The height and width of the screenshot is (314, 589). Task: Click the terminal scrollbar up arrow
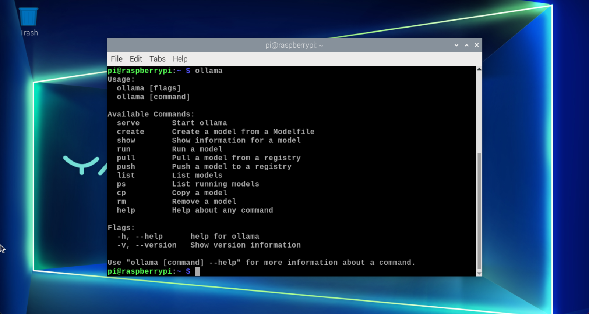(479, 69)
